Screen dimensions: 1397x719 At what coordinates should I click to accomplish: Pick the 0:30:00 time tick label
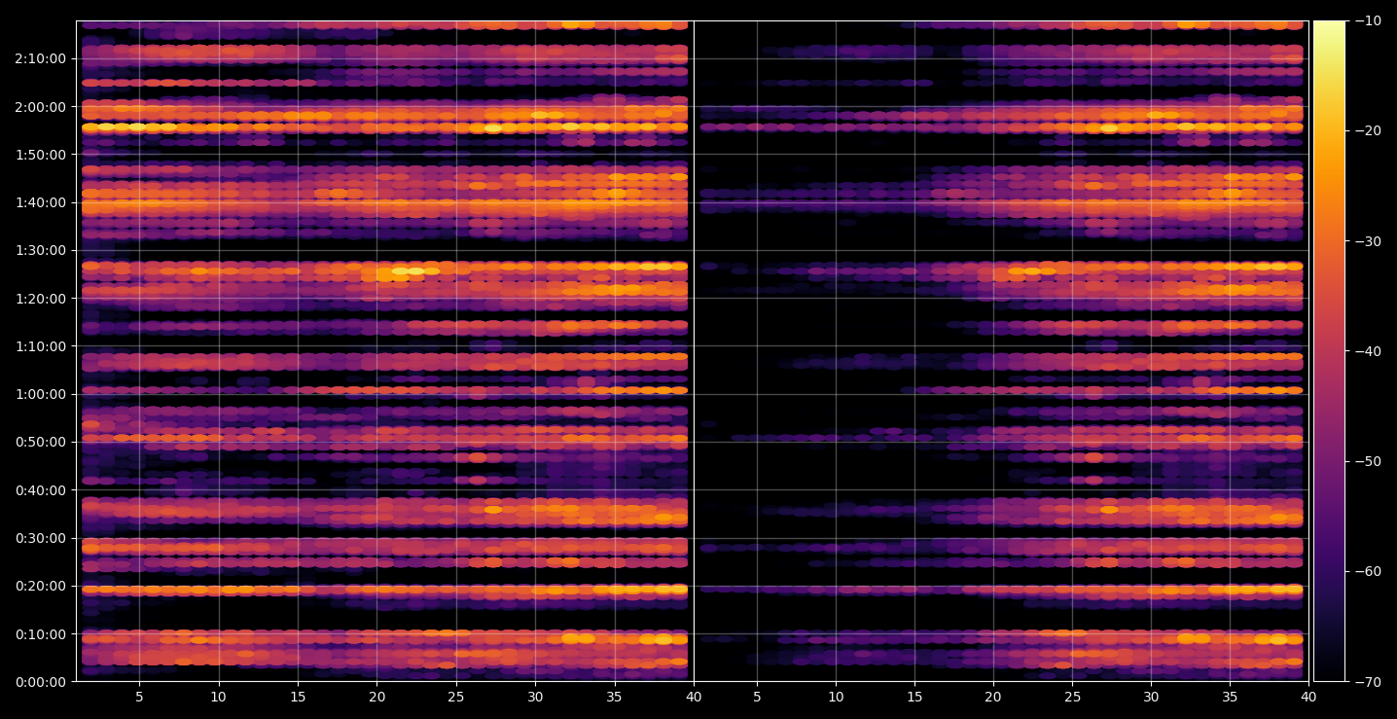click(40, 538)
